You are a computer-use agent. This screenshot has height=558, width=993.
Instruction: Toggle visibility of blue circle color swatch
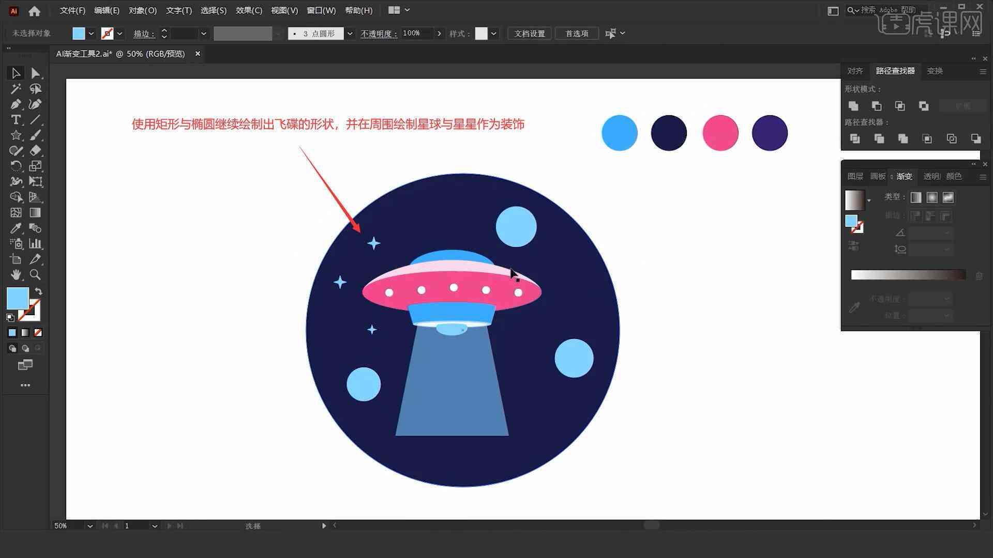(619, 132)
